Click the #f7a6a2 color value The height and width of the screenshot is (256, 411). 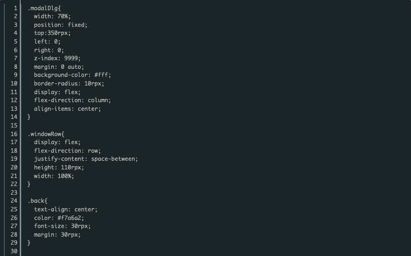tap(69, 218)
